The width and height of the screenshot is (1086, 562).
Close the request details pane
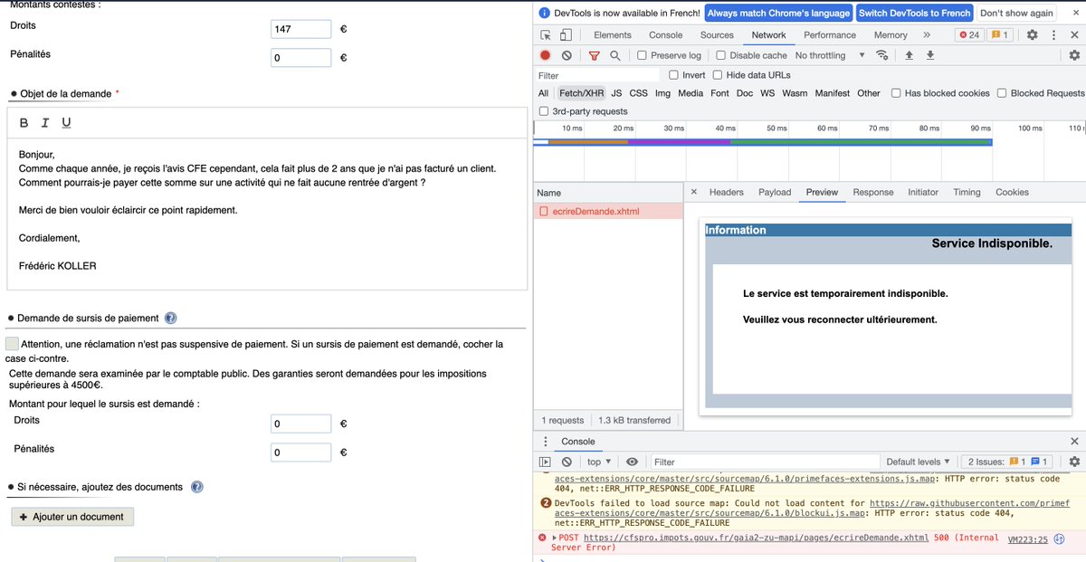[x=693, y=192]
